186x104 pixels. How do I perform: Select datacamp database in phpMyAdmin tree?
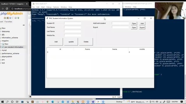click(6, 31)
